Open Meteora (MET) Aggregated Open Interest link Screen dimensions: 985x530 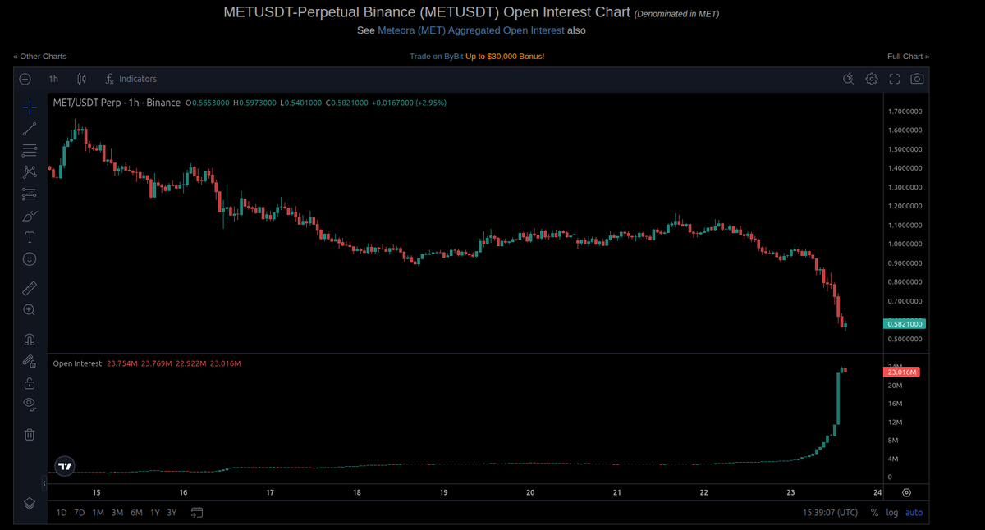[471, 30]
